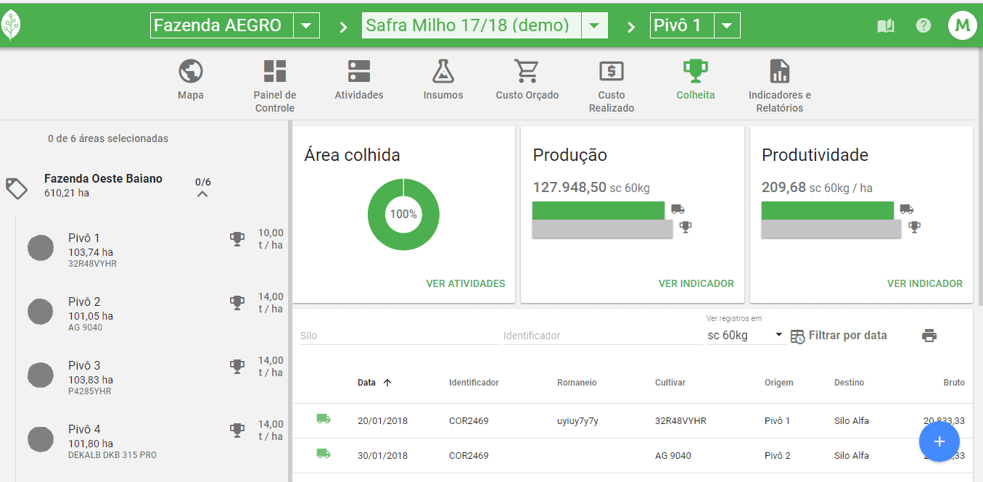The height and width of the screenshot is (482, 983).
Task: Click the blue add plus button
Action: (939, 441)
